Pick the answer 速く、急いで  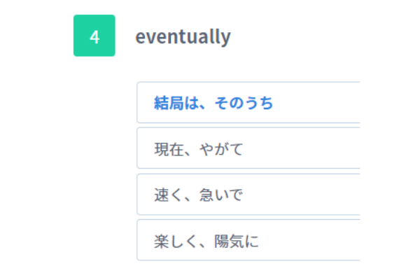[199, 195]
